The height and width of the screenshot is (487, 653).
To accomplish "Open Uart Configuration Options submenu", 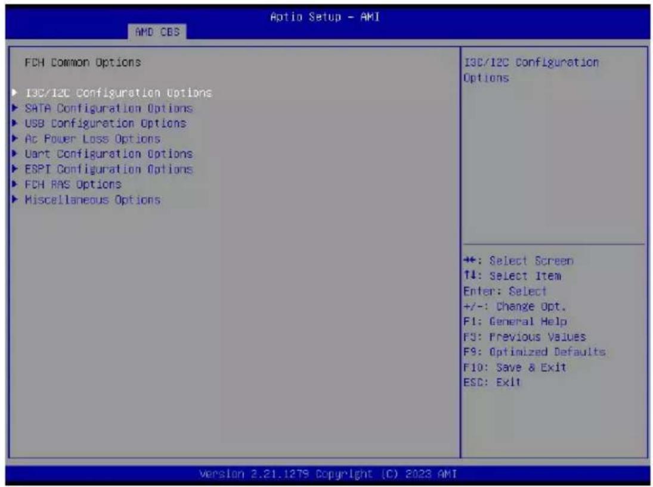I will point(109,154).
